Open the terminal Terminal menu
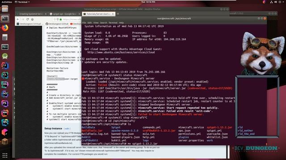286x160 pixels. 113,23
